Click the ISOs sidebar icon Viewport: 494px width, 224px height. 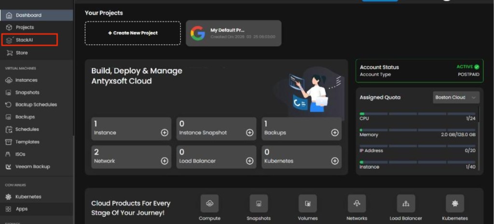9,154
